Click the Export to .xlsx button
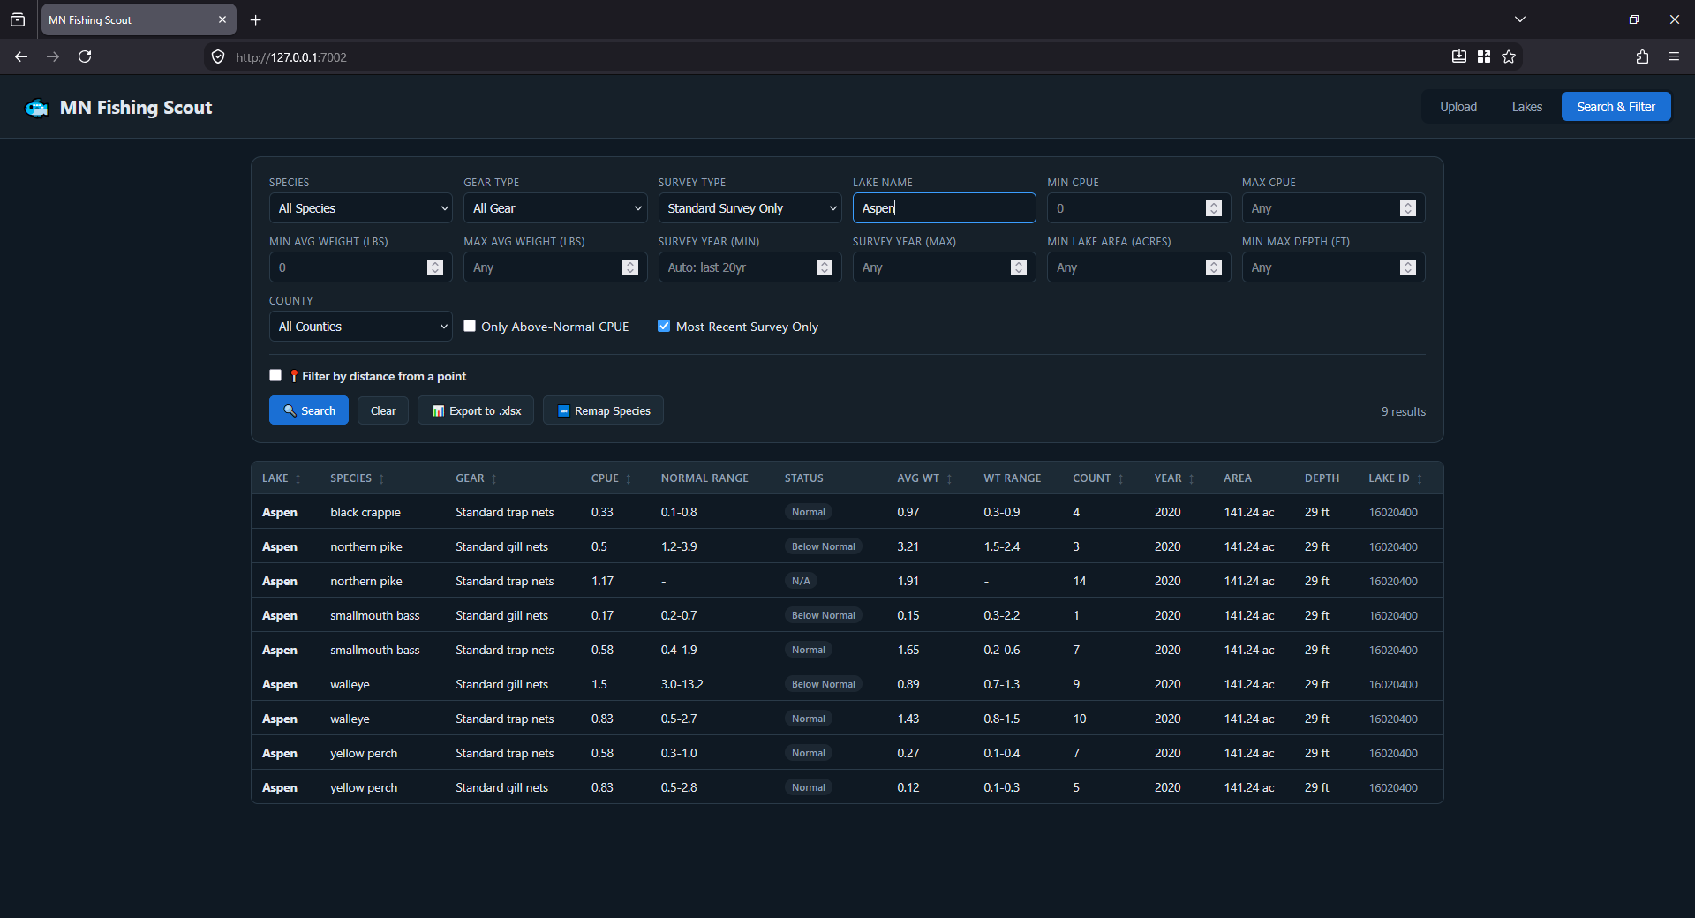 pyautogui.click(x=476, y=410)
